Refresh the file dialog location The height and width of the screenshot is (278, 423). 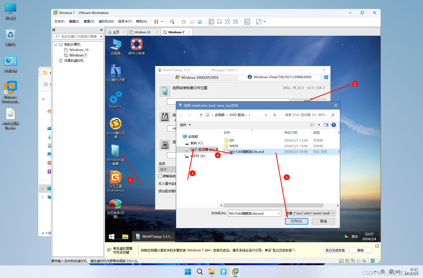[x=275, y=115]
